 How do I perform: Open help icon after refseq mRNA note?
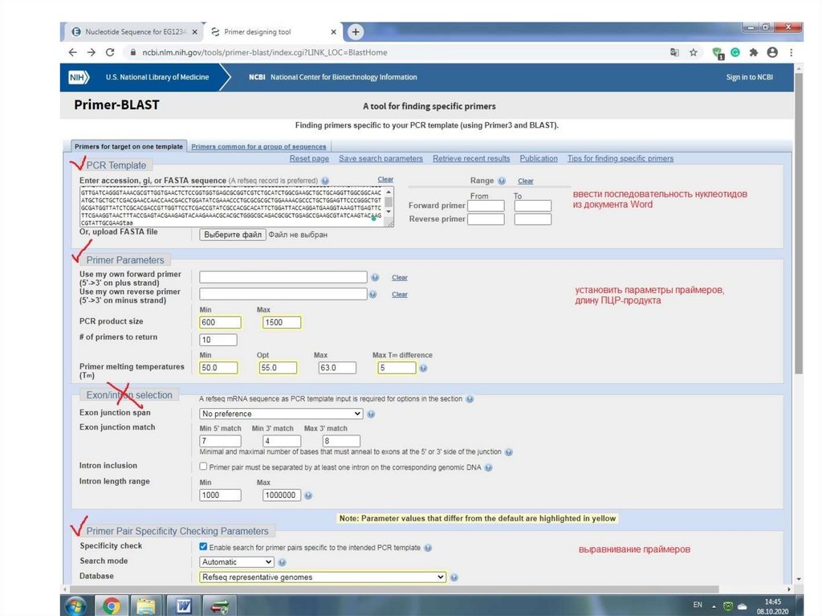coord(470,399)
